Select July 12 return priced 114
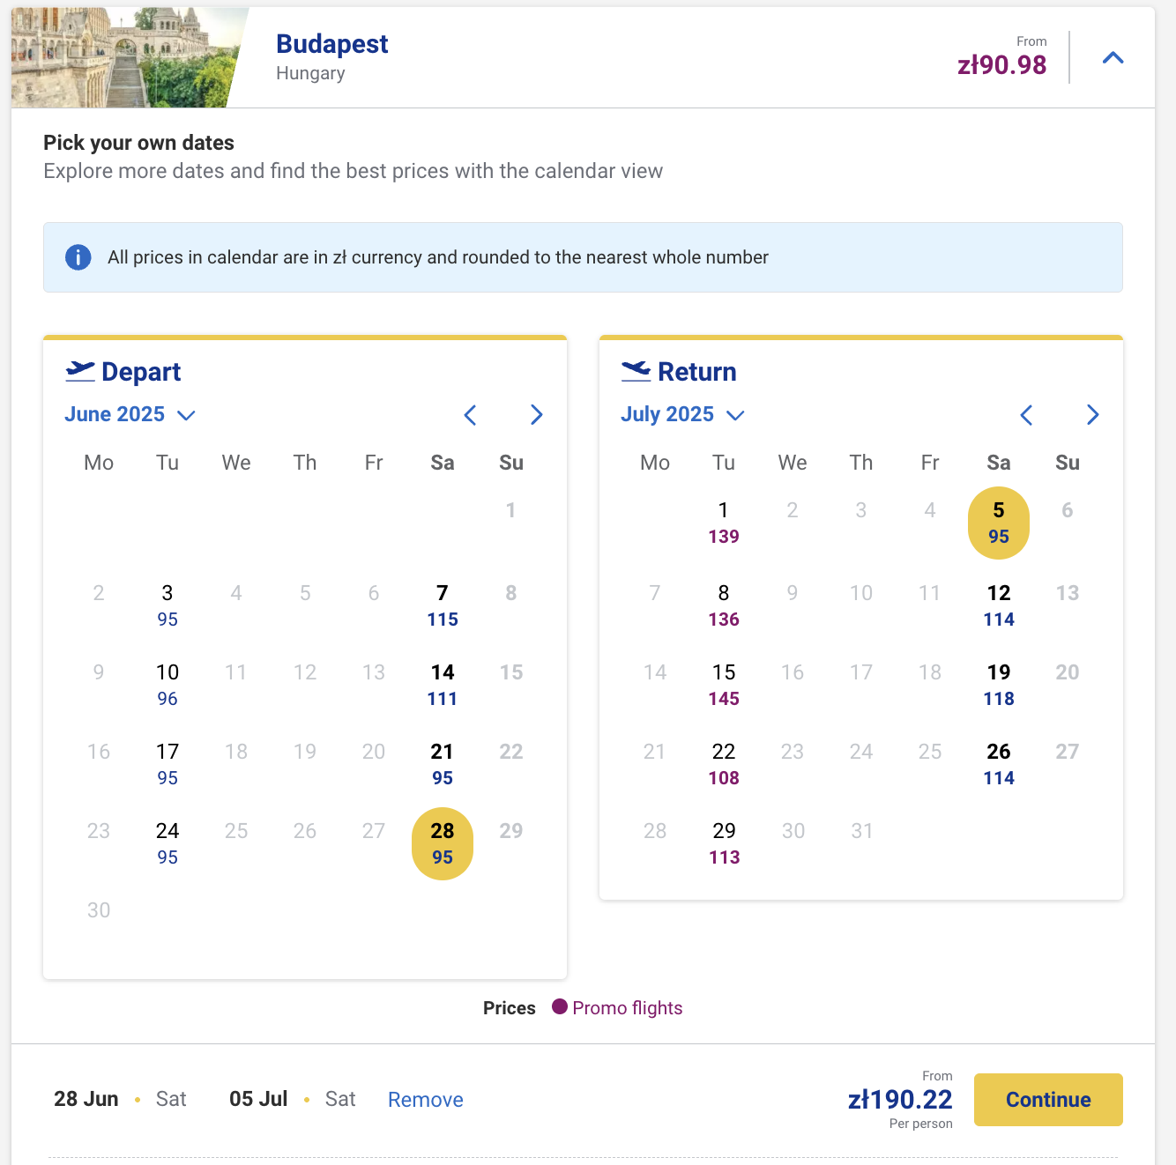This screenshot has height=1165, width=1176. click(999, 605)
